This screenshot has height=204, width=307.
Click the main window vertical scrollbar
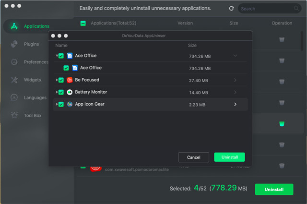pos(302,41)
